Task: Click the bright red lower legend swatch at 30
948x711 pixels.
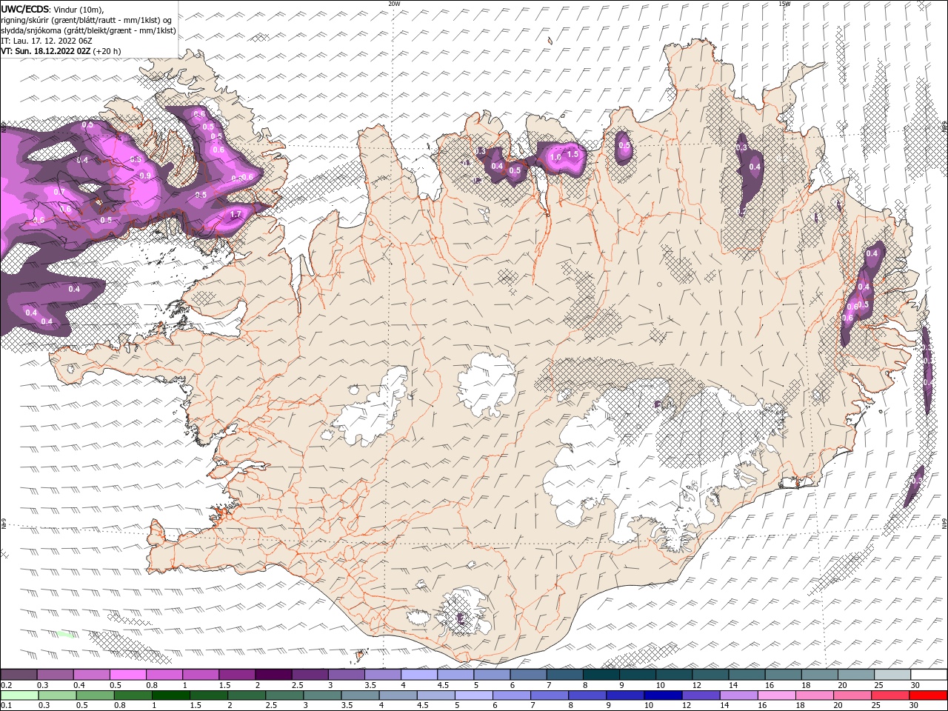Action: pyautogui.click(x=928, y=695)
